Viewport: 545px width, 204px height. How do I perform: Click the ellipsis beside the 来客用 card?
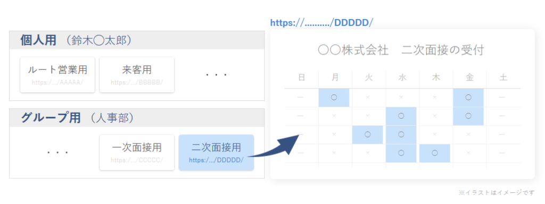[x=216, y=74]
